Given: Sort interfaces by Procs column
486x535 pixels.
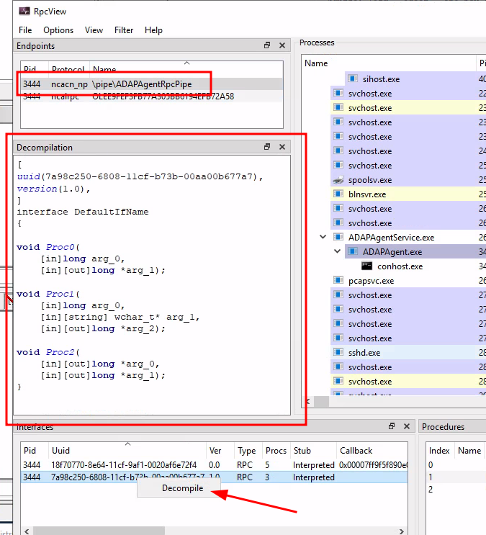Looking at the screenshot, I should coord(276,450).
